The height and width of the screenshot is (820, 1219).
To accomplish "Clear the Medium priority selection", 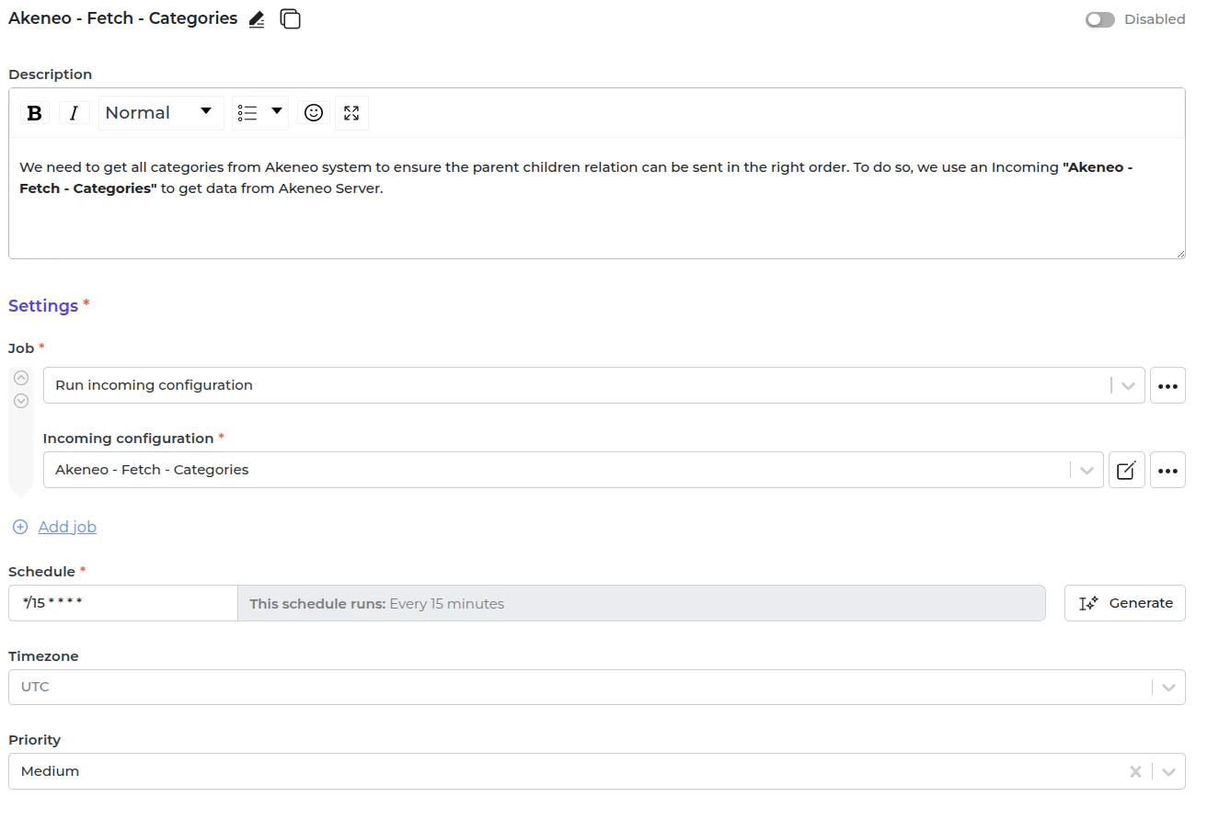I will point(1135,772).
